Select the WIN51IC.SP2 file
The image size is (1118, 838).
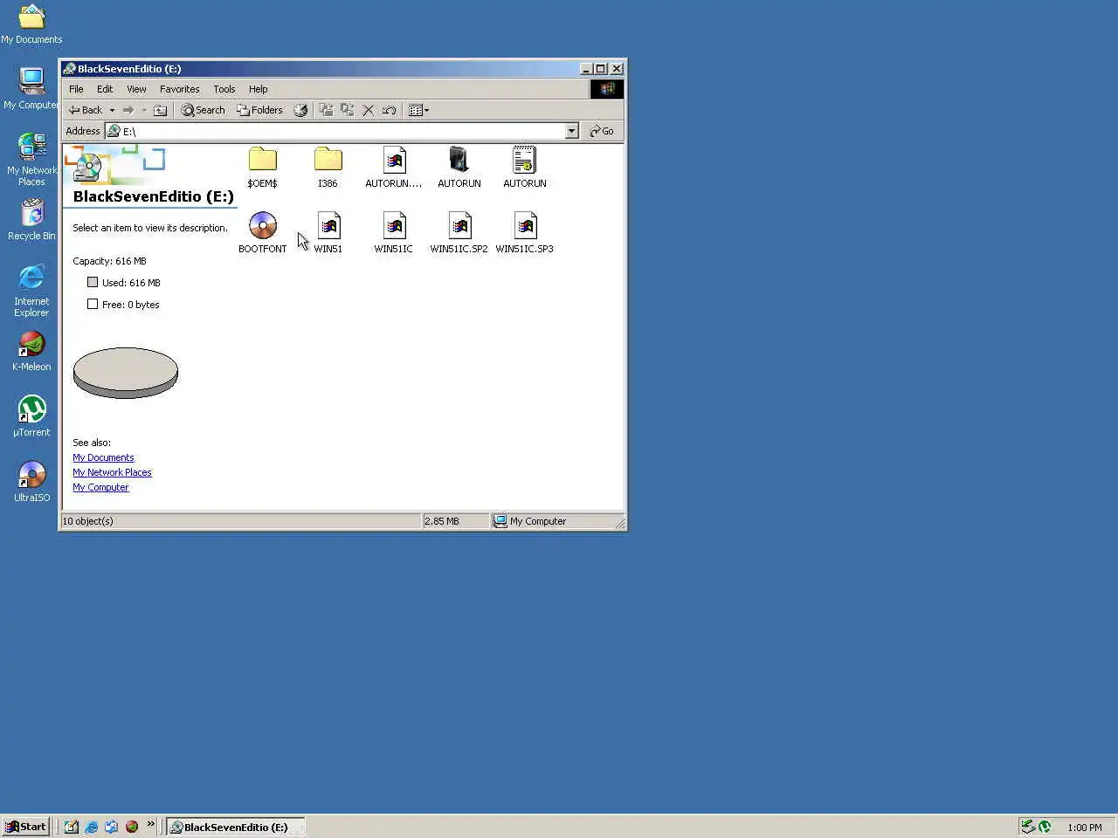point(459,233)
